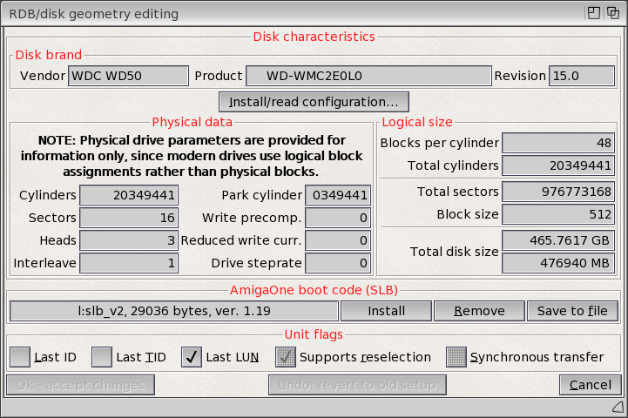Image resolution: width=628 pixels, height=418 pixels.
Task: Focus the Heads value field
Action: click(135, 240)
